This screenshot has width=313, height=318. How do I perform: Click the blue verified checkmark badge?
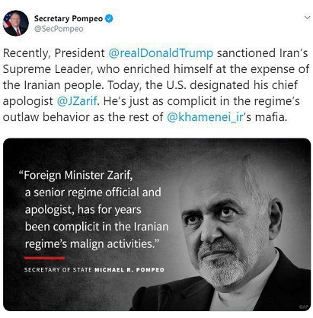pos(109,18)
